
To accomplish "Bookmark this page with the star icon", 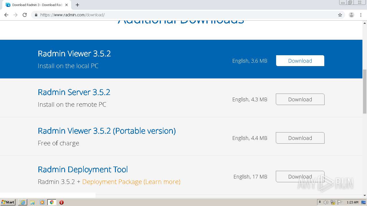I will (x=340, y=15).
